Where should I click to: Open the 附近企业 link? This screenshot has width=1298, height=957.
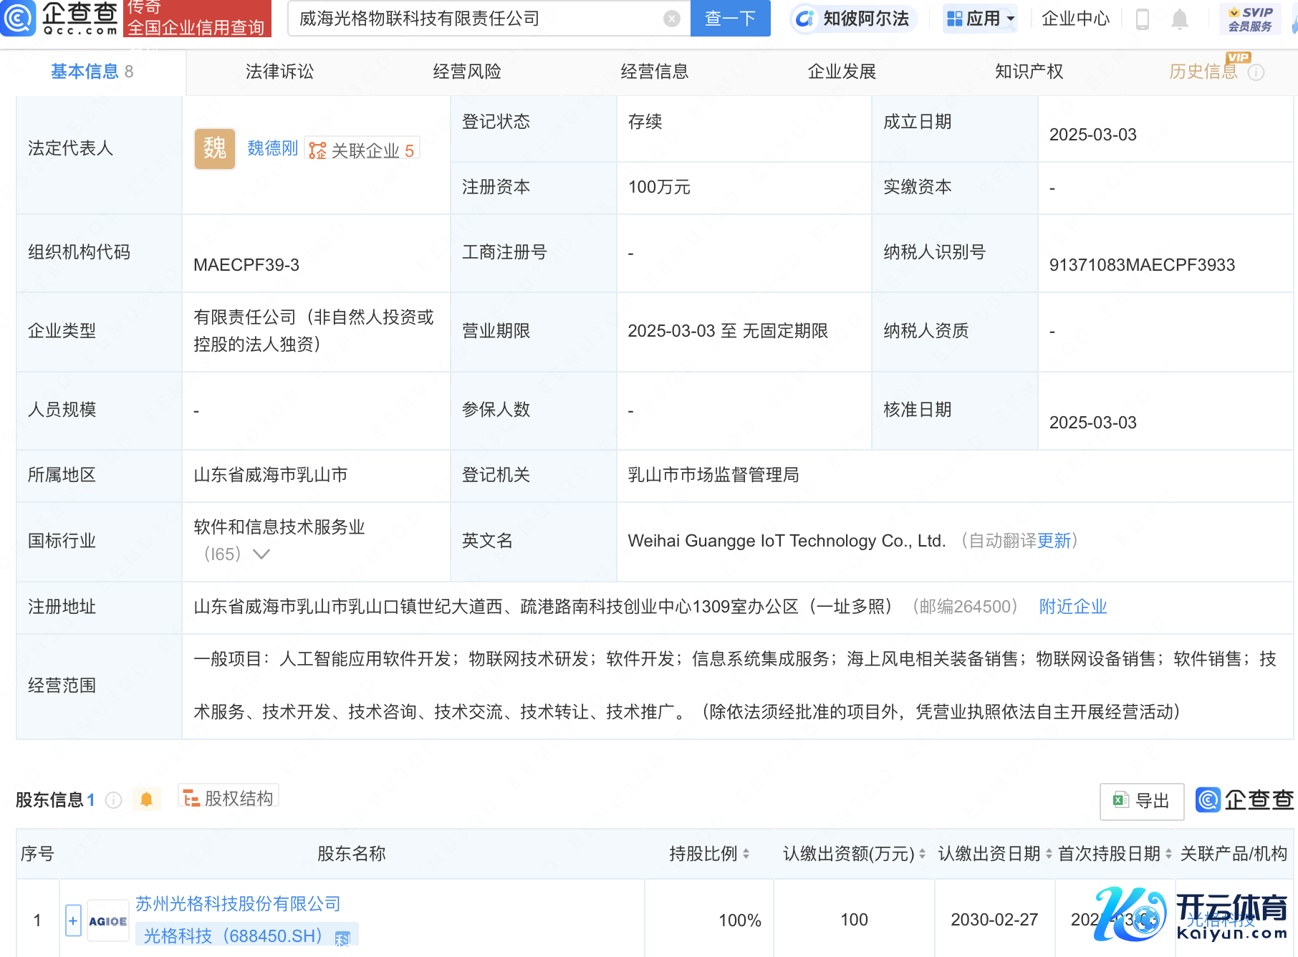point(1072,607)
